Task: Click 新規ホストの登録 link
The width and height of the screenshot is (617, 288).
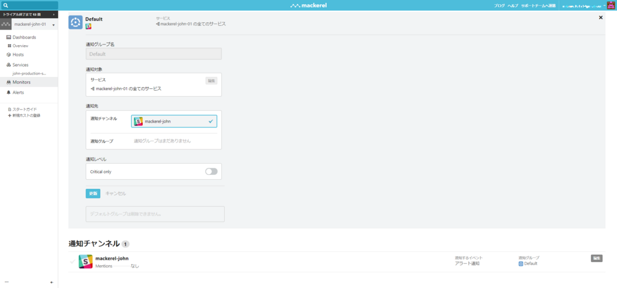Action: (x=27, y=115)
